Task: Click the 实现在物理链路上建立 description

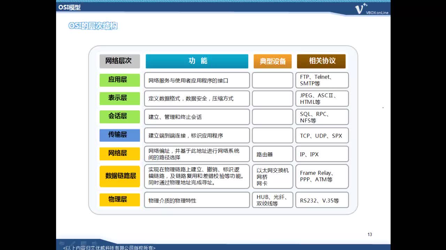Action: [197, 176]
